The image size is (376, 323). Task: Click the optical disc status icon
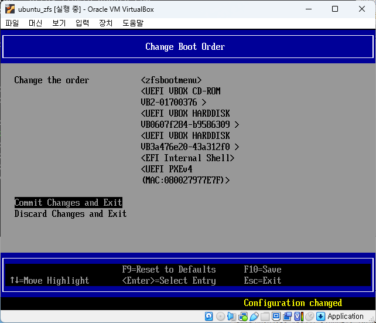(x=220, y=316)
